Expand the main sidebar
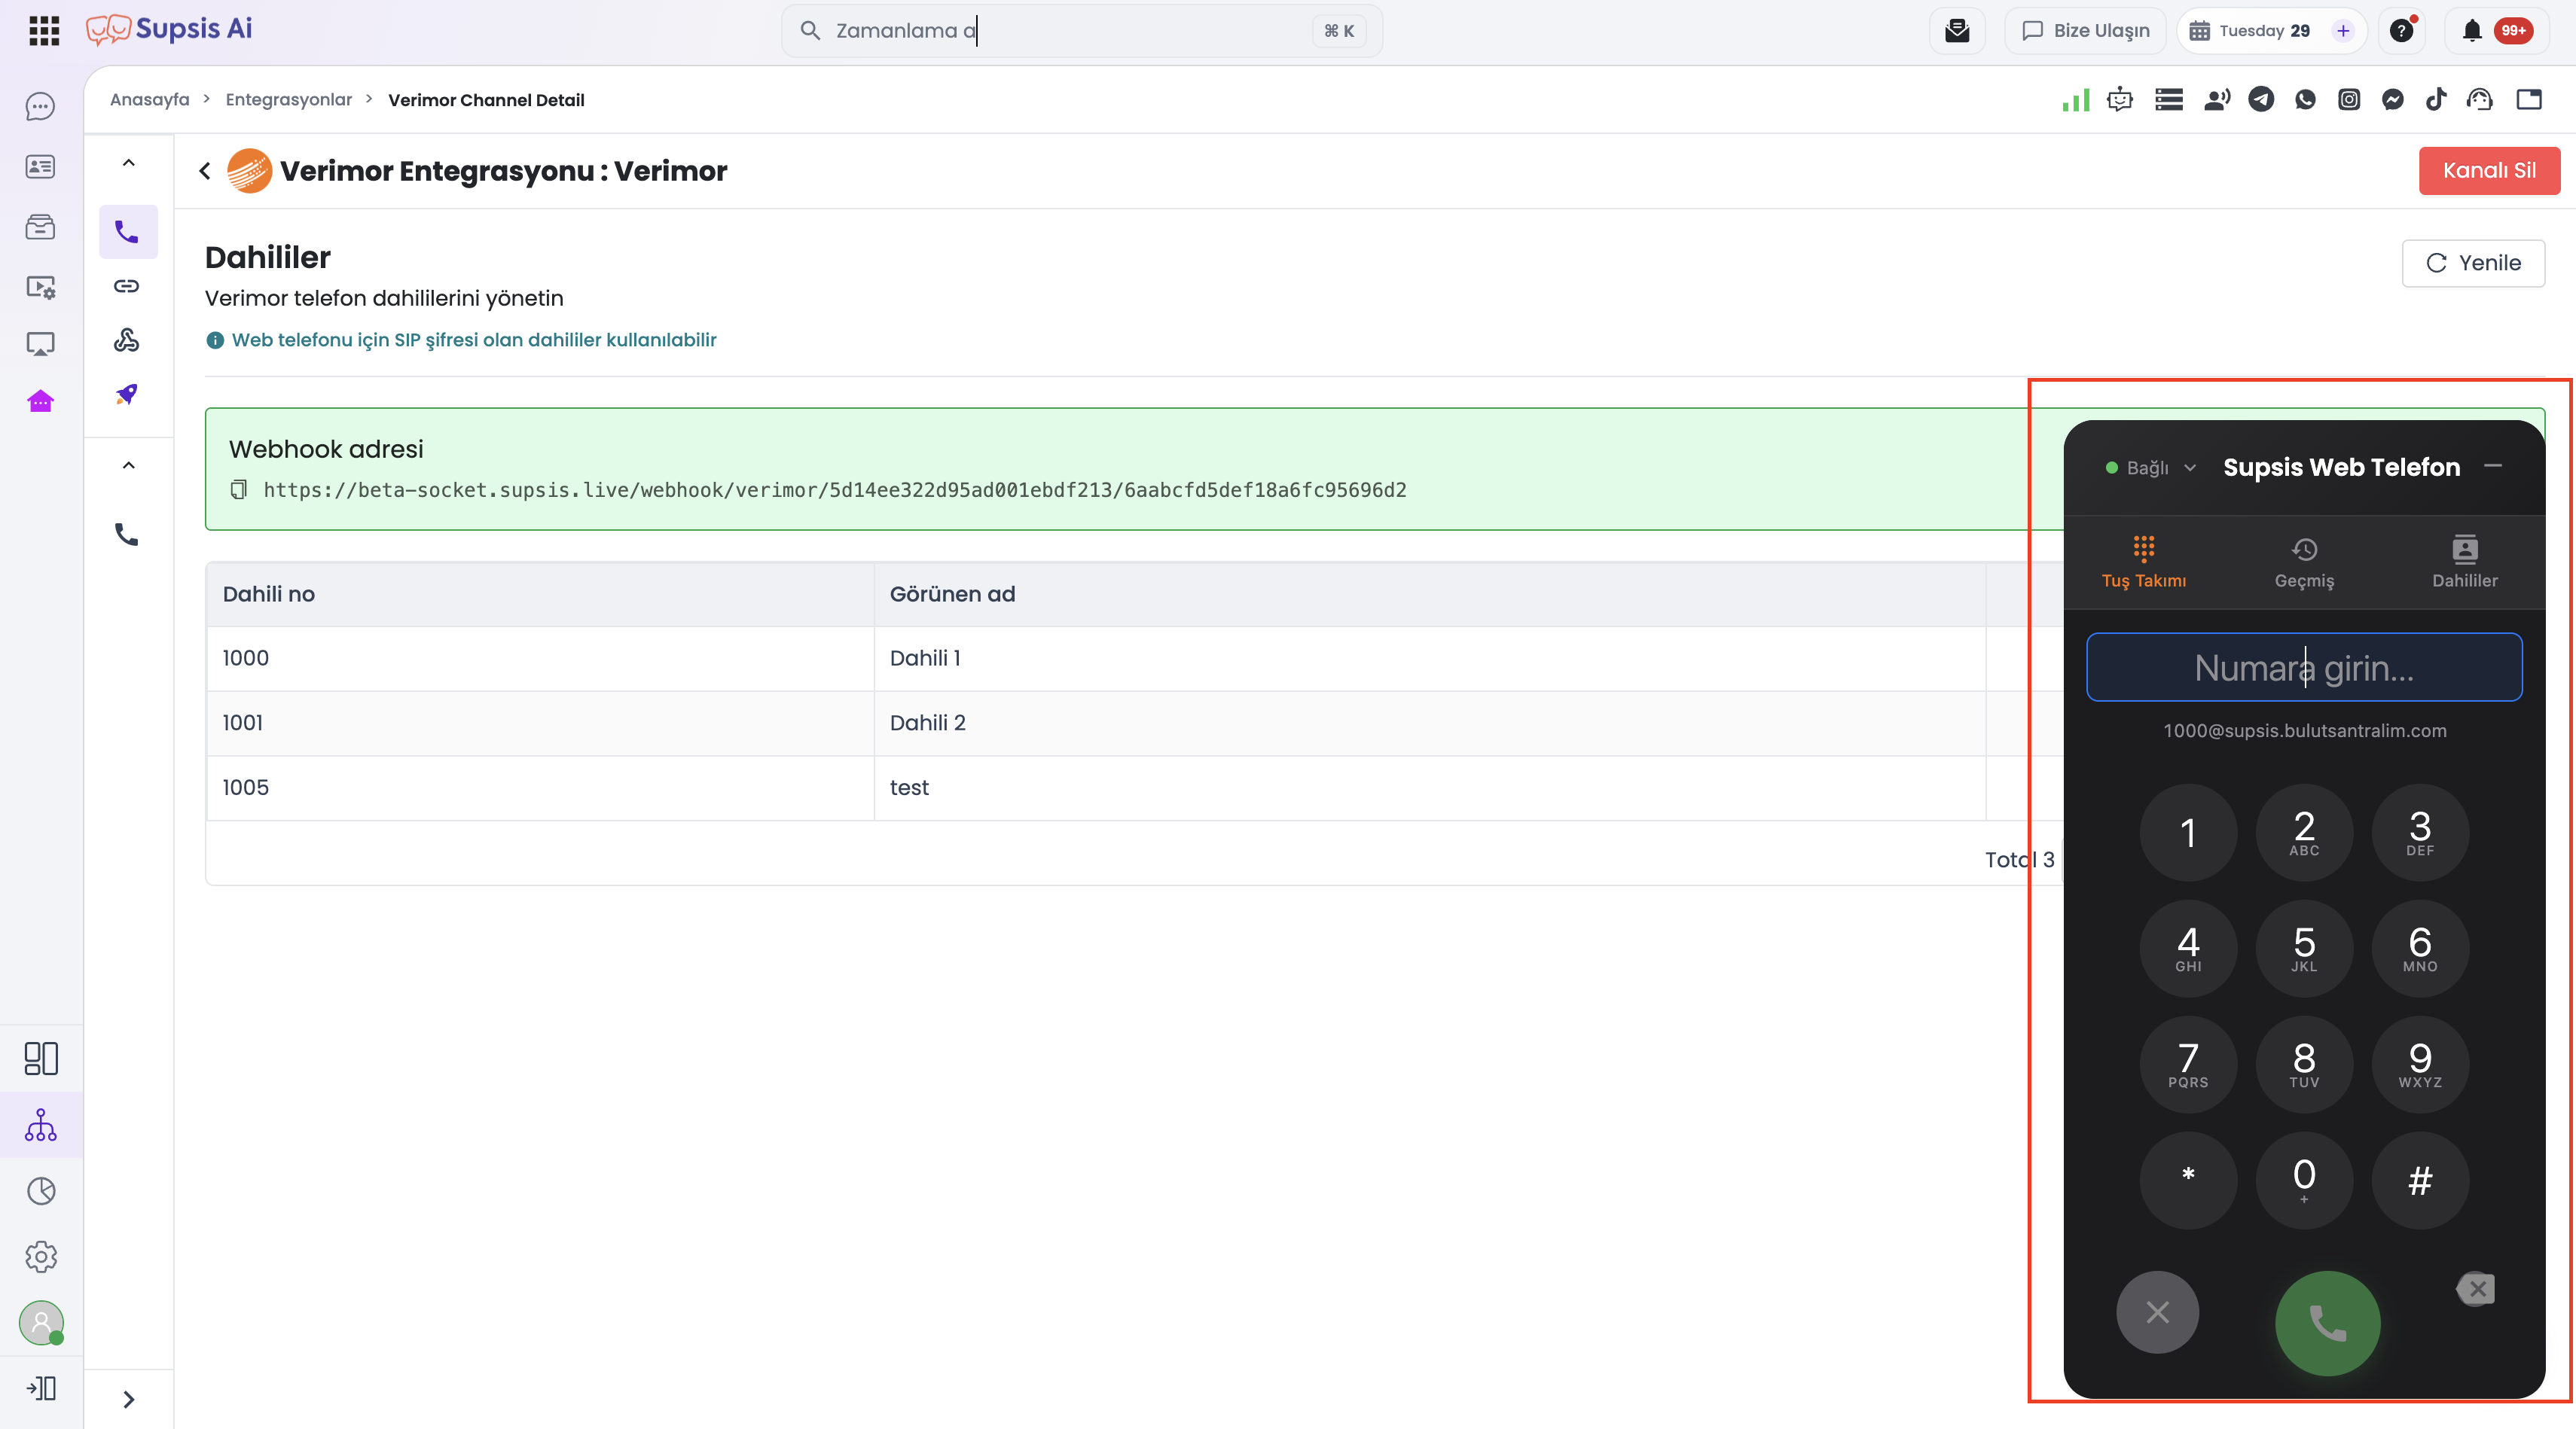This screenshot has height=1429, width=2576. click(41, 1388)
